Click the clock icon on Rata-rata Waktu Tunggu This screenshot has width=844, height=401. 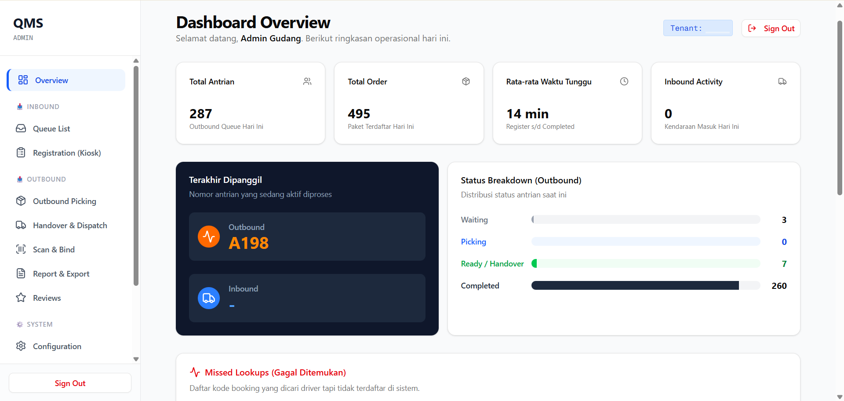click(624, 81)
